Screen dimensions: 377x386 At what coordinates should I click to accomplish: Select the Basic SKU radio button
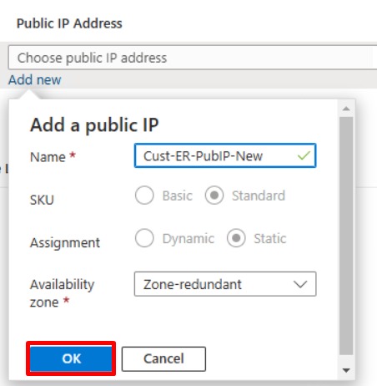tap(144, 196)
